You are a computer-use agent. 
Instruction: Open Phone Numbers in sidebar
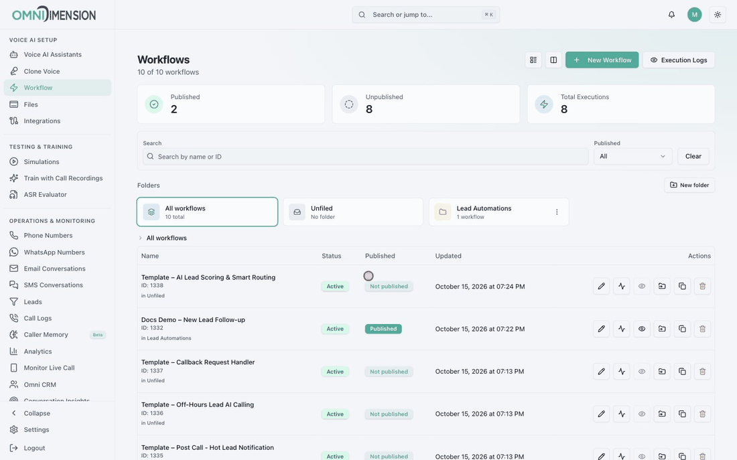[58, 236]
